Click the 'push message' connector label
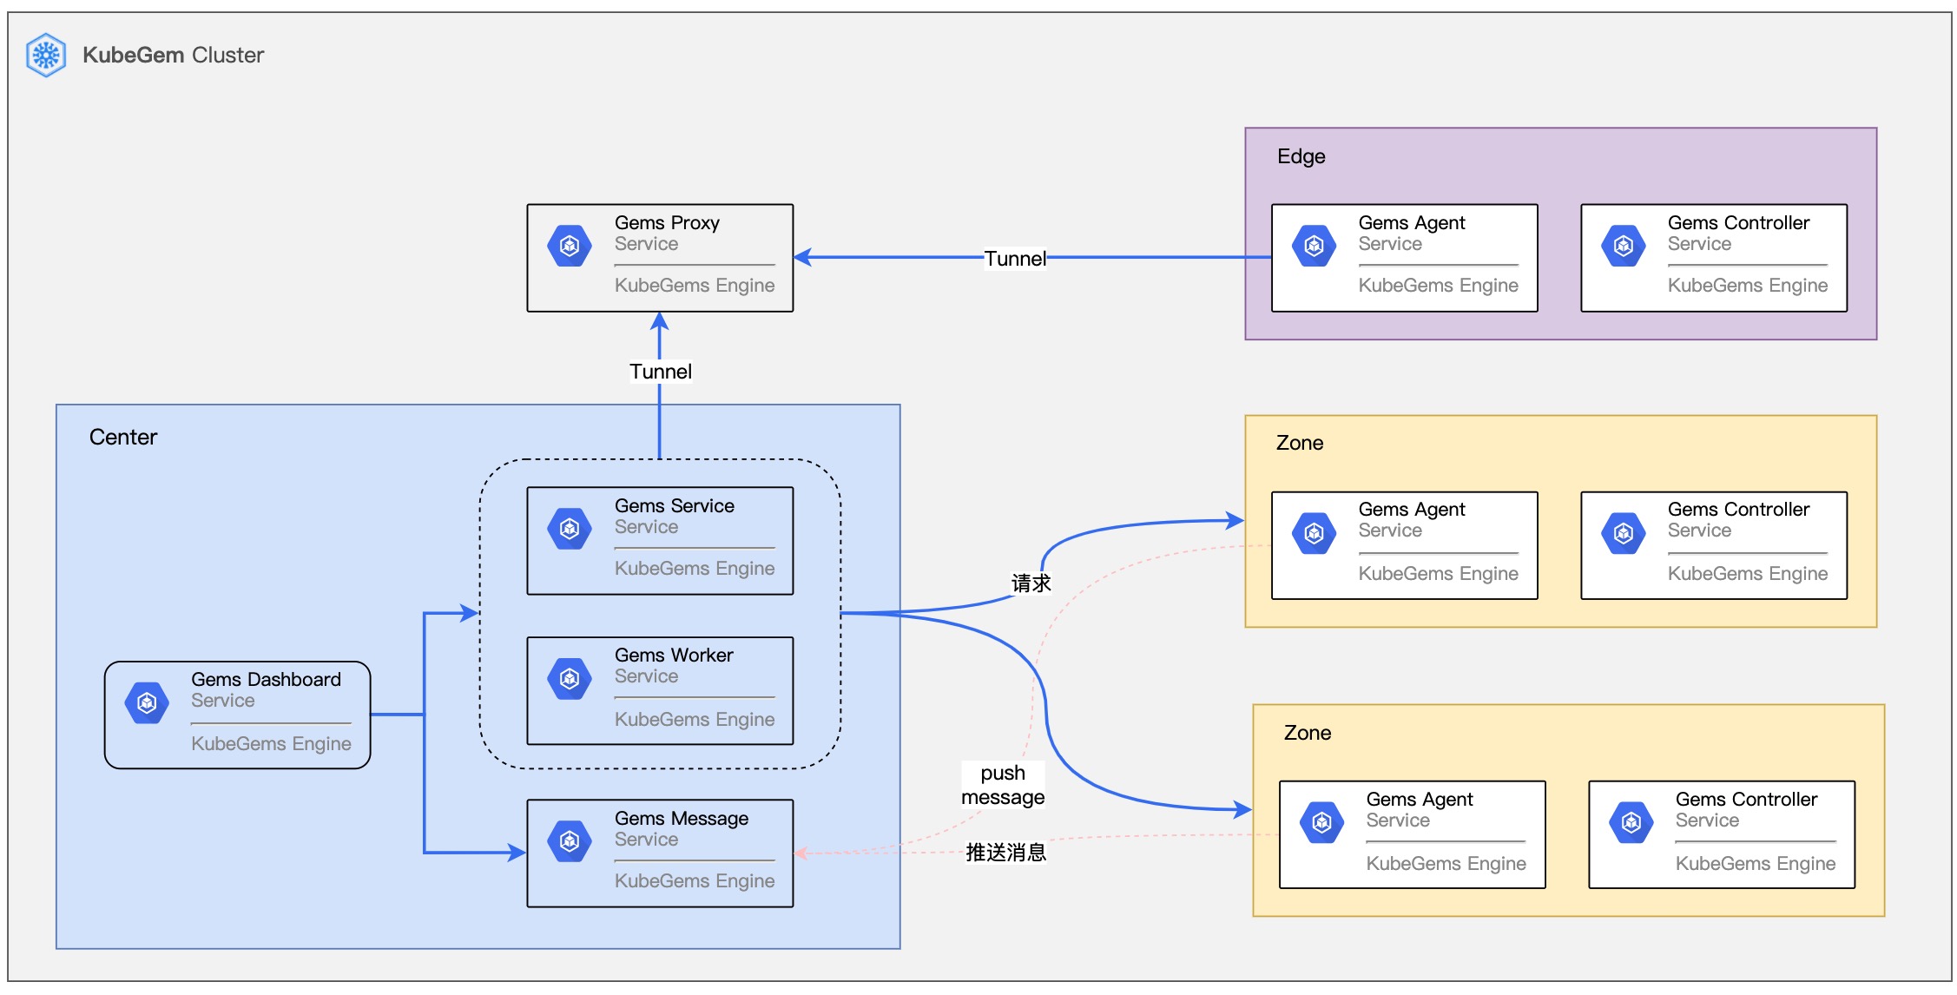The height and width of the screenshot is (995, 1957). (x=1003, y=785)
